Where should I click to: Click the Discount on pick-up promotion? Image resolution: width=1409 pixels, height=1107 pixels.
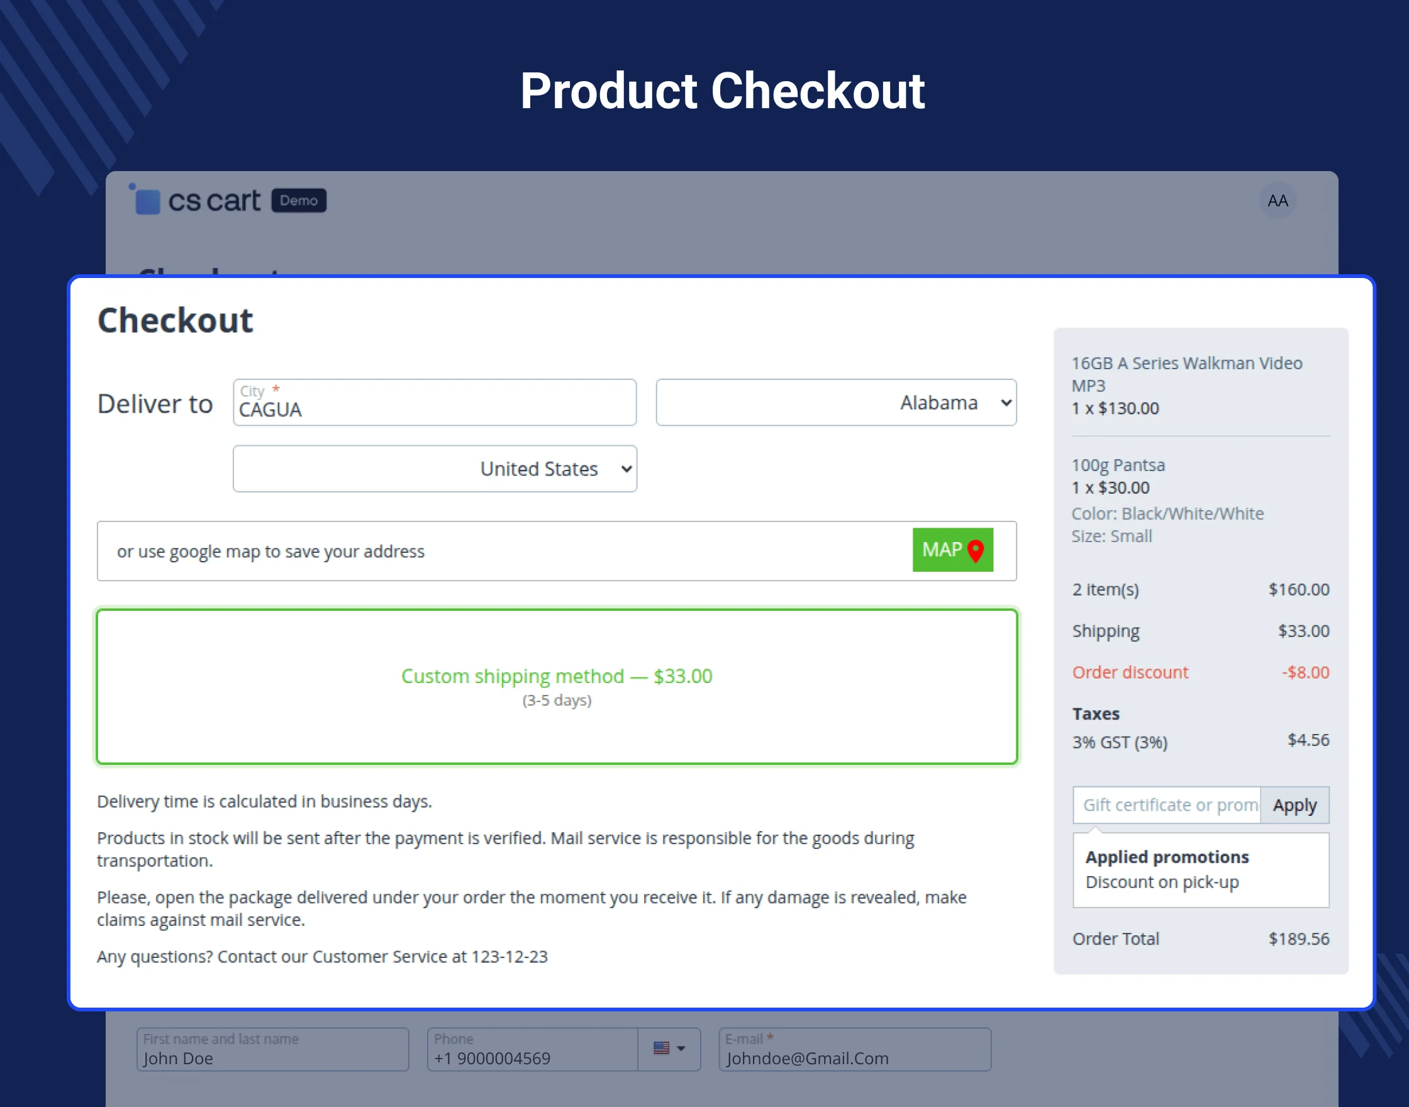(x=1161, y=882)
